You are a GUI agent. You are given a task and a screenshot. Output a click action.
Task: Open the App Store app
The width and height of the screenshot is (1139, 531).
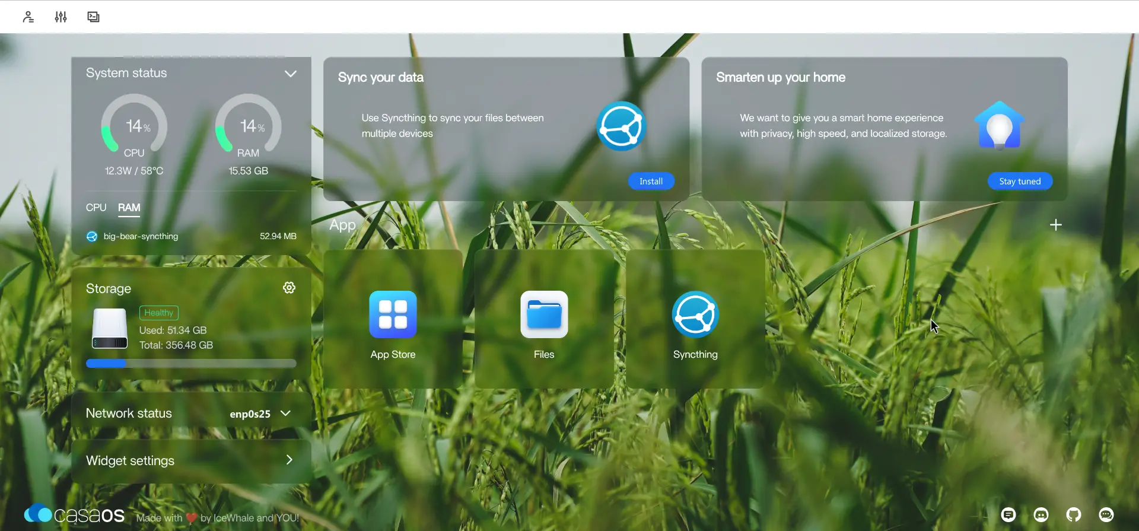point(393,319)
